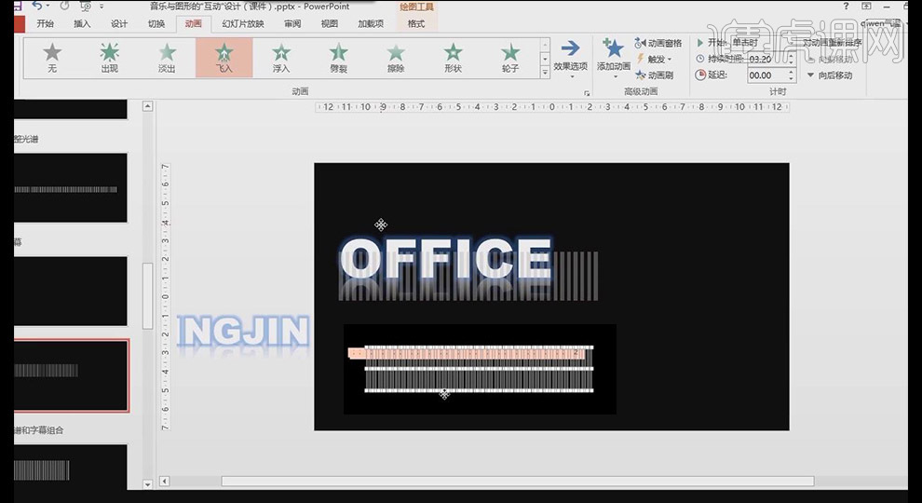Open the 动画窗格 animation pane
The width and height of the screenshot is (922, 503).
[x=658, y=43]
